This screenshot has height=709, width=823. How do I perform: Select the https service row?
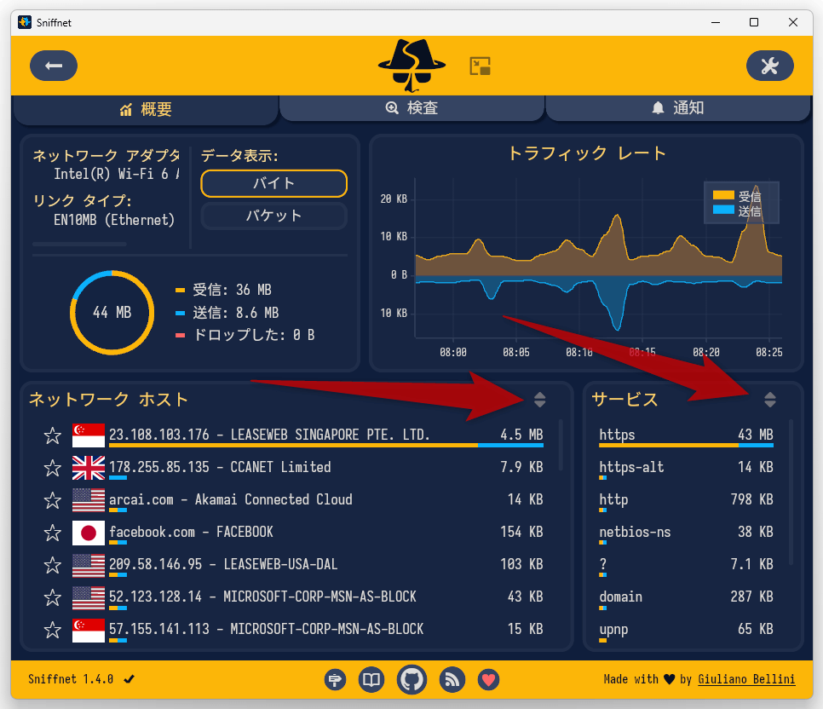pos(686,436)
